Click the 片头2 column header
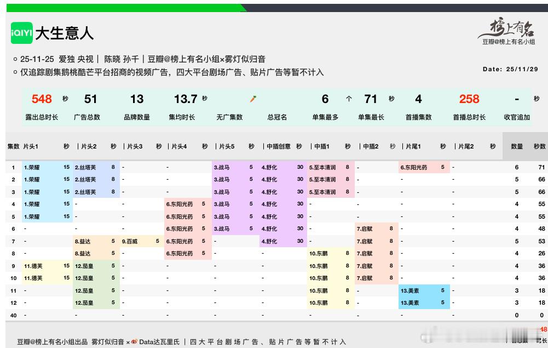Viewport: 548px width, 348px height. tap(89, 146)
